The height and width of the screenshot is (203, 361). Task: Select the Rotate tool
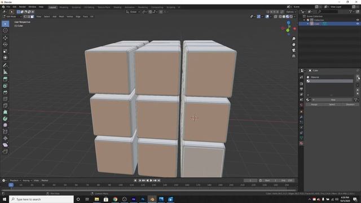coord(5,45)
